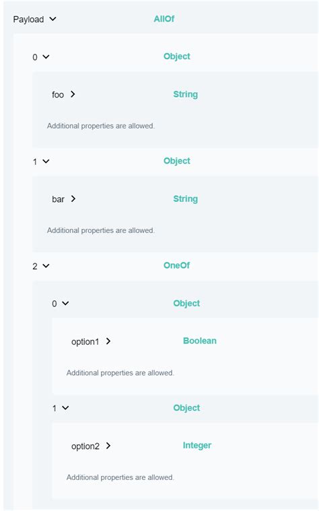Collapse AllOf item 0 chevron
The image size is (319, 511).
[x=46, y=57]
